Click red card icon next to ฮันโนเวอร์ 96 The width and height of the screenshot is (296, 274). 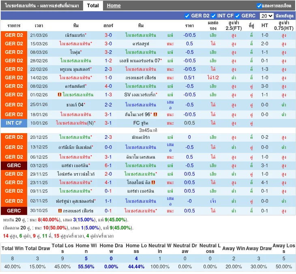click(155, 115)
